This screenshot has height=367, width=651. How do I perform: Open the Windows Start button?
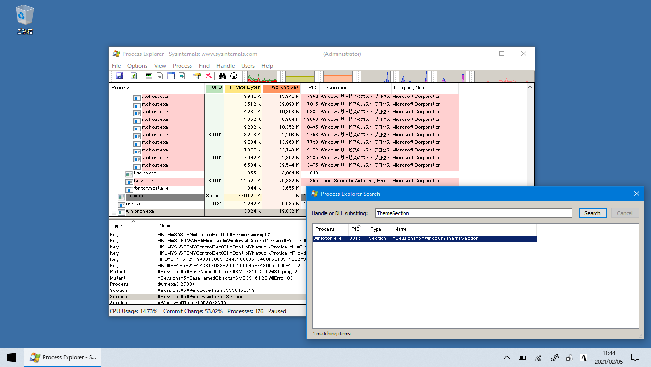point(11,357)
